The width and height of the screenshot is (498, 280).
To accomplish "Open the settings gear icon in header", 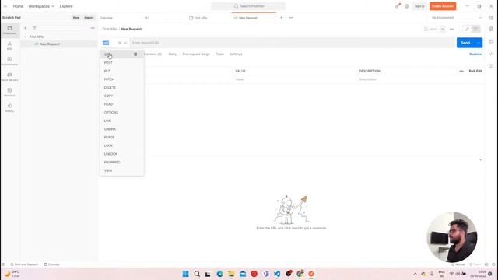I will coord(406,6).
